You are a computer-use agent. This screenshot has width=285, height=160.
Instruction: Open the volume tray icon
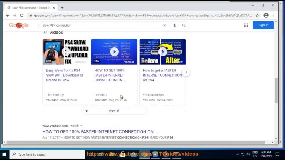point(249,154)
